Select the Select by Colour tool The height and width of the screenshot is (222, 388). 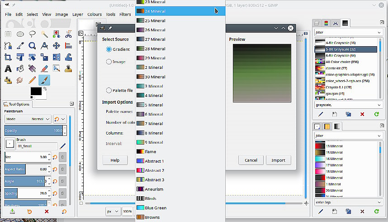coord(57,34)
